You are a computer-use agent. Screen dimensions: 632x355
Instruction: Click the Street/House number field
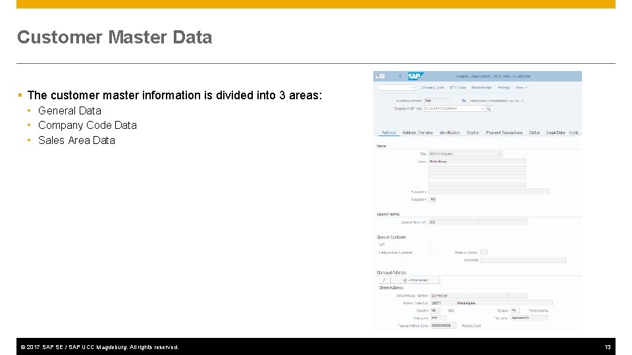(x=469, y=295)
